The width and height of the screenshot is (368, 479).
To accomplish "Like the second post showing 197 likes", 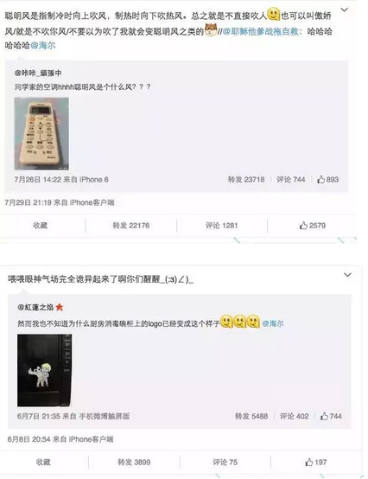I will pos(316,463).
